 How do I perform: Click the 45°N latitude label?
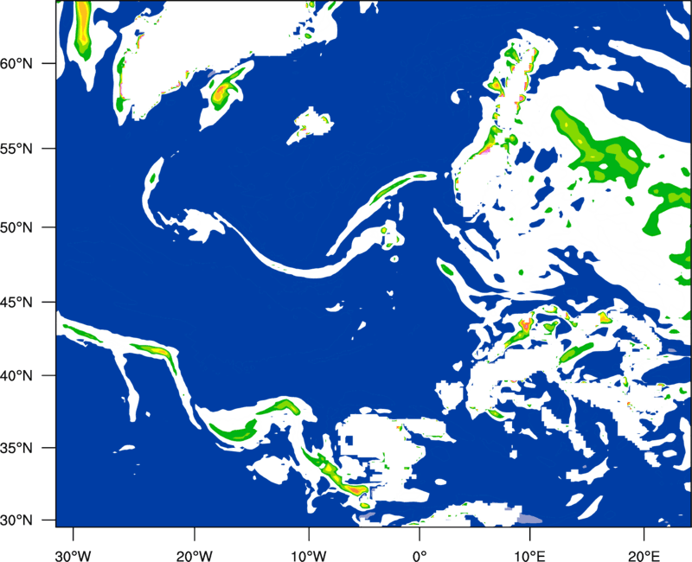pos(16,302)
